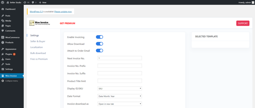The image size is (255, 108).
Task: Open the Display ID/SKU dropdown
Action: 120,88
